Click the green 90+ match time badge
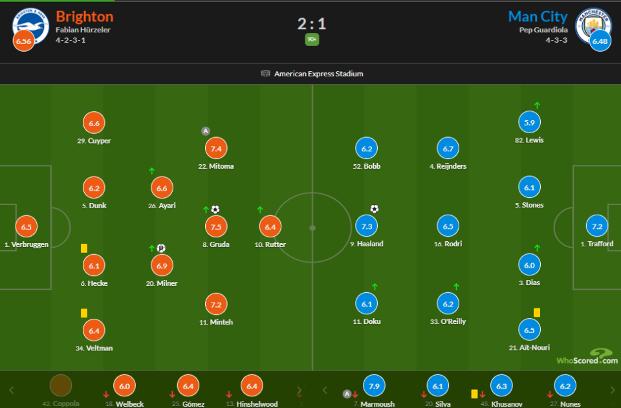621x408 pixels. [312, 39]
